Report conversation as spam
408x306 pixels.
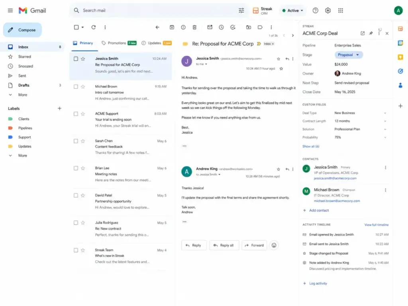183,27
